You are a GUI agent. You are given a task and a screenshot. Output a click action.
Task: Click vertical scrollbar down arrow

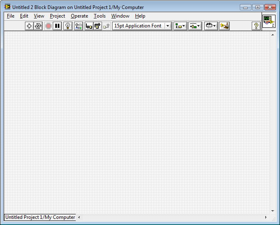tap(273, 211)
